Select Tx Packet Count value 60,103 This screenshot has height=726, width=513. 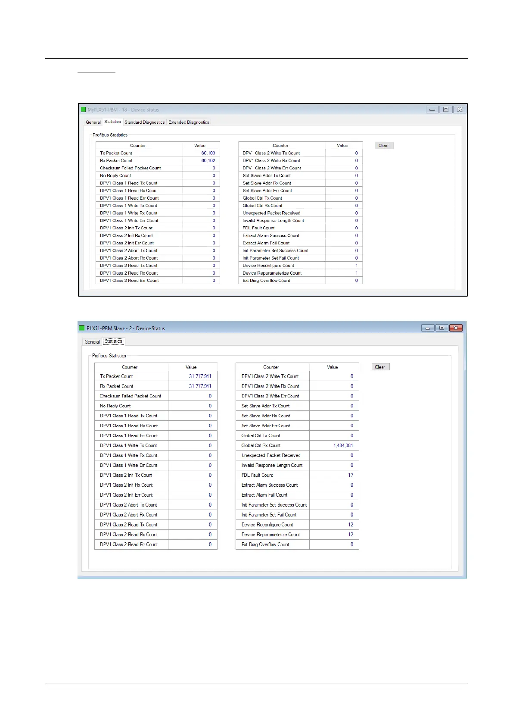click(x=208, y=153)
